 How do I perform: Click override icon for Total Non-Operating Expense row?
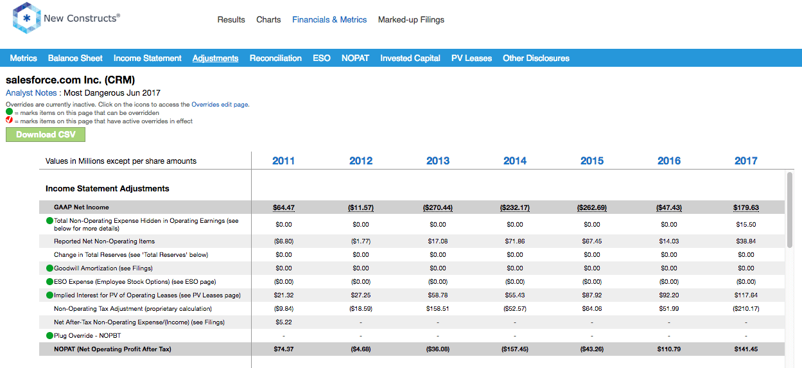49,221
